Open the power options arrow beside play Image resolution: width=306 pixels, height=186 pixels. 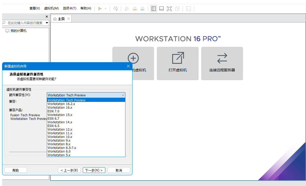106,9
